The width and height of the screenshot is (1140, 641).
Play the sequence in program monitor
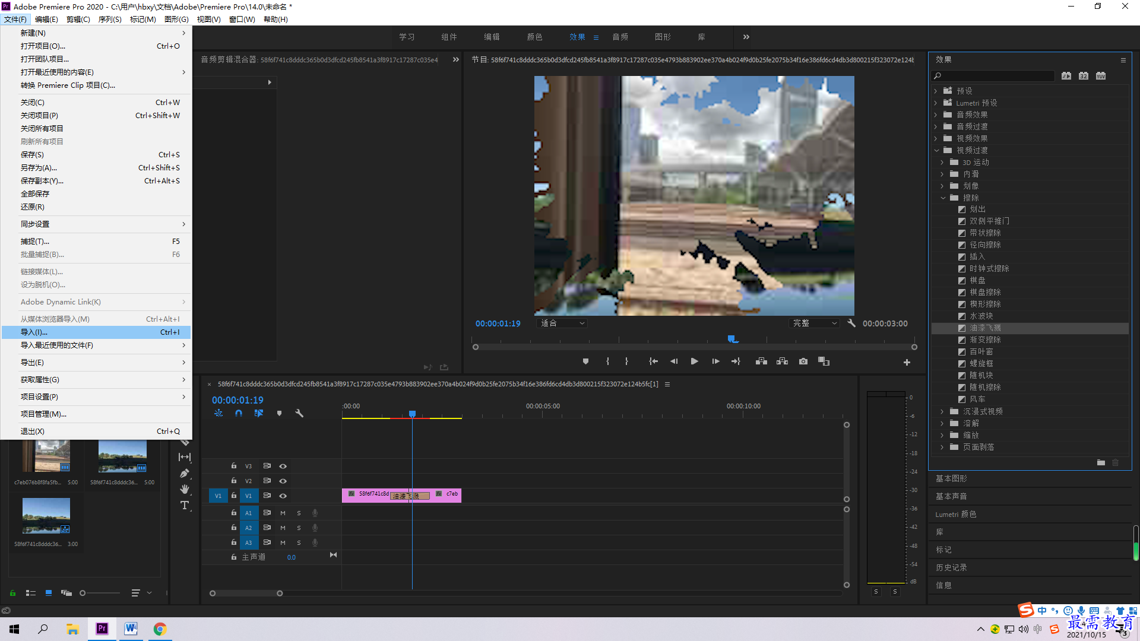pos(694,361)
